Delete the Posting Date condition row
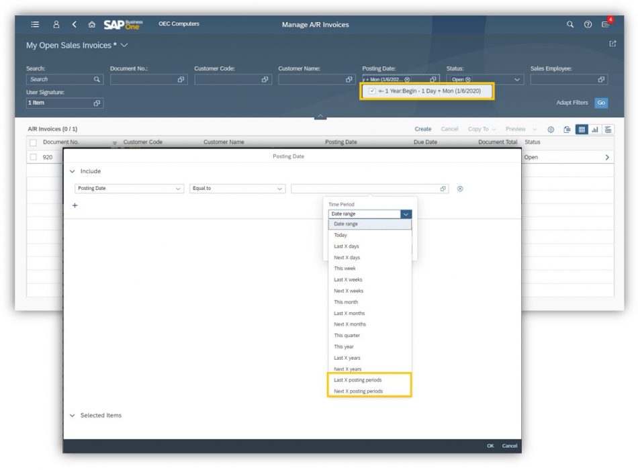 coord(460,189)
